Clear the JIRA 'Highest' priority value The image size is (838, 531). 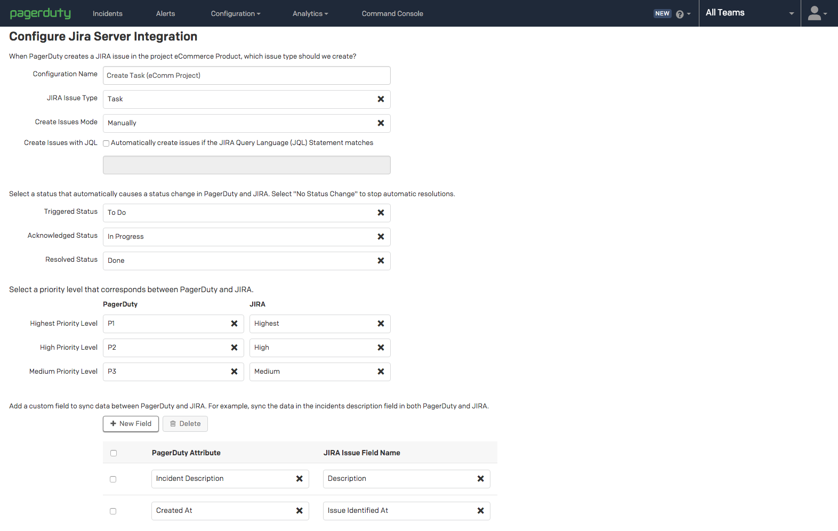[x=381, y=324]
